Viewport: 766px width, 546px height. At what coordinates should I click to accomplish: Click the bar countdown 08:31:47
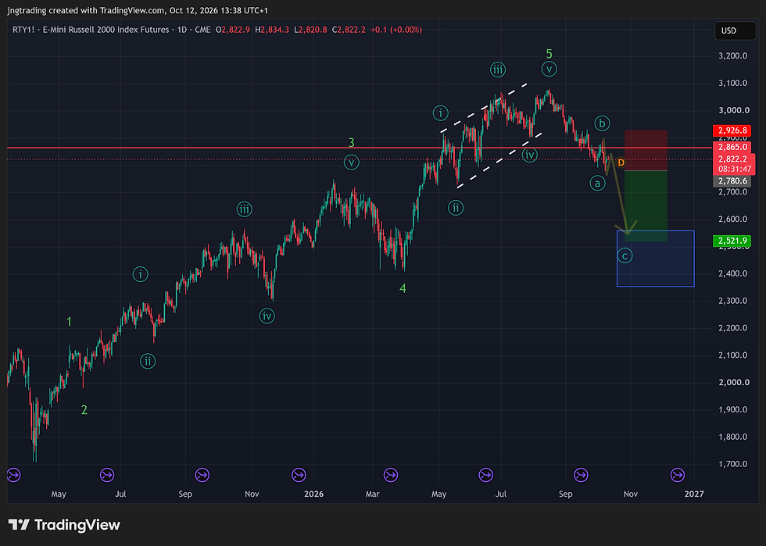pyautogui.click(x=734, y=169)
